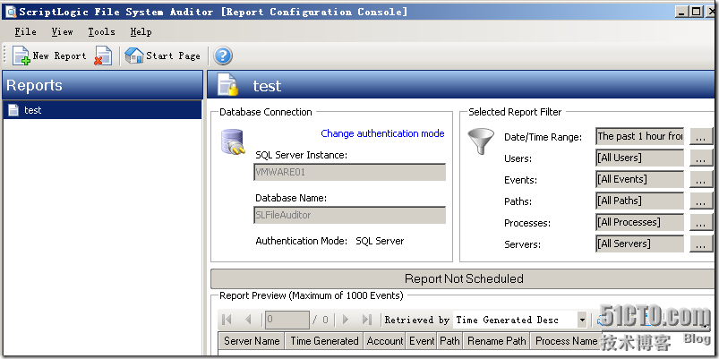Click the Report Not Scheduled bar
This screenshot has height=359, width=719.
pyautogui.click(x=464, y=278)
